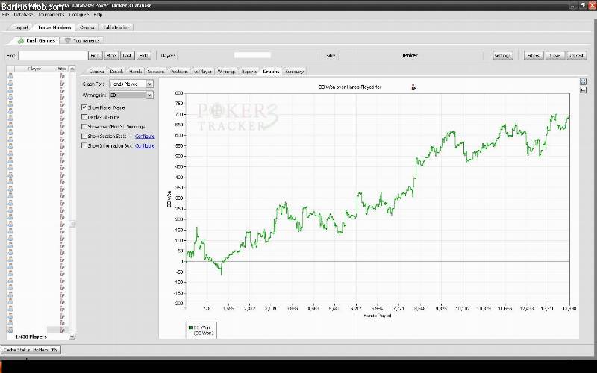Open the Database menu

pos(23,15)
